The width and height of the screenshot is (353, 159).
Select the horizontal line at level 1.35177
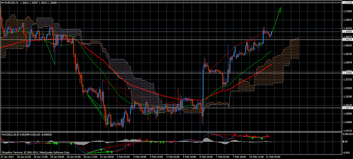click(x=171, y=108)
